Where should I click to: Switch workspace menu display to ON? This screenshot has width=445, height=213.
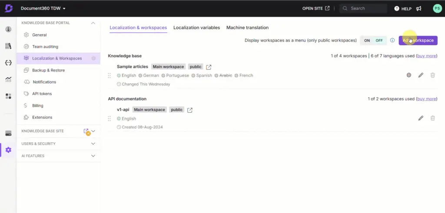click(x=367, y=40)
